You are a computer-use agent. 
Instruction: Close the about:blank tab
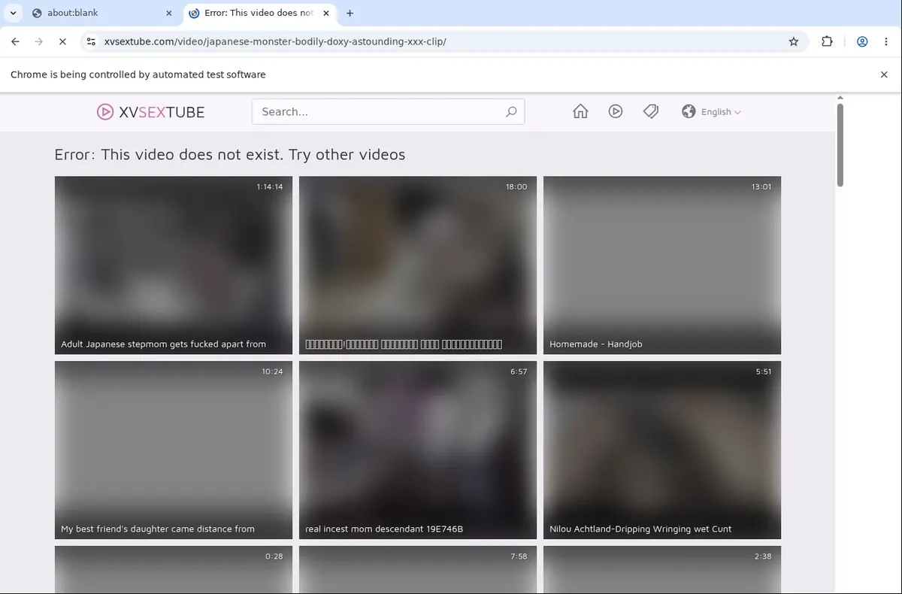169,13
